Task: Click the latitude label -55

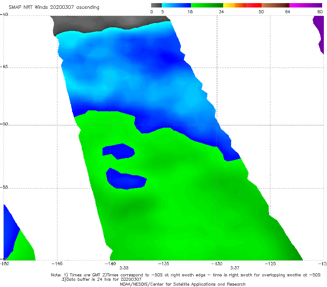Action: coord(4,187)
